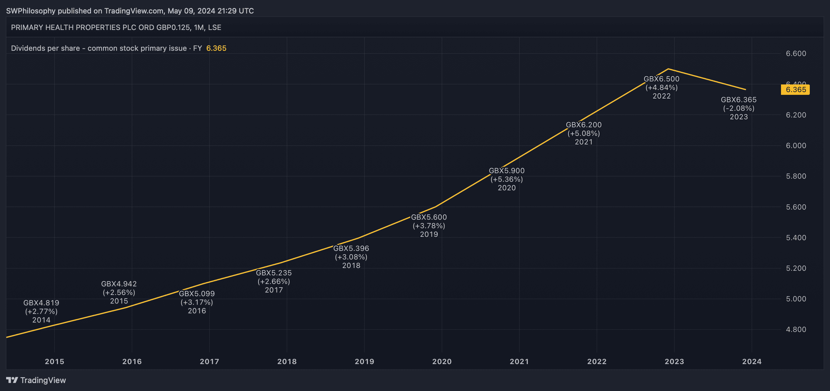Click the chart title PRIMARY HEALTH PROPERTIES PLC
The height and width of the screenshot is (391, 830).
click(x=116, y=27)
